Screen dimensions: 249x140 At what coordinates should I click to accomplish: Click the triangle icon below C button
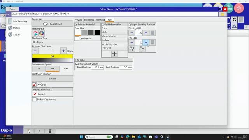(x=234, y=26)
